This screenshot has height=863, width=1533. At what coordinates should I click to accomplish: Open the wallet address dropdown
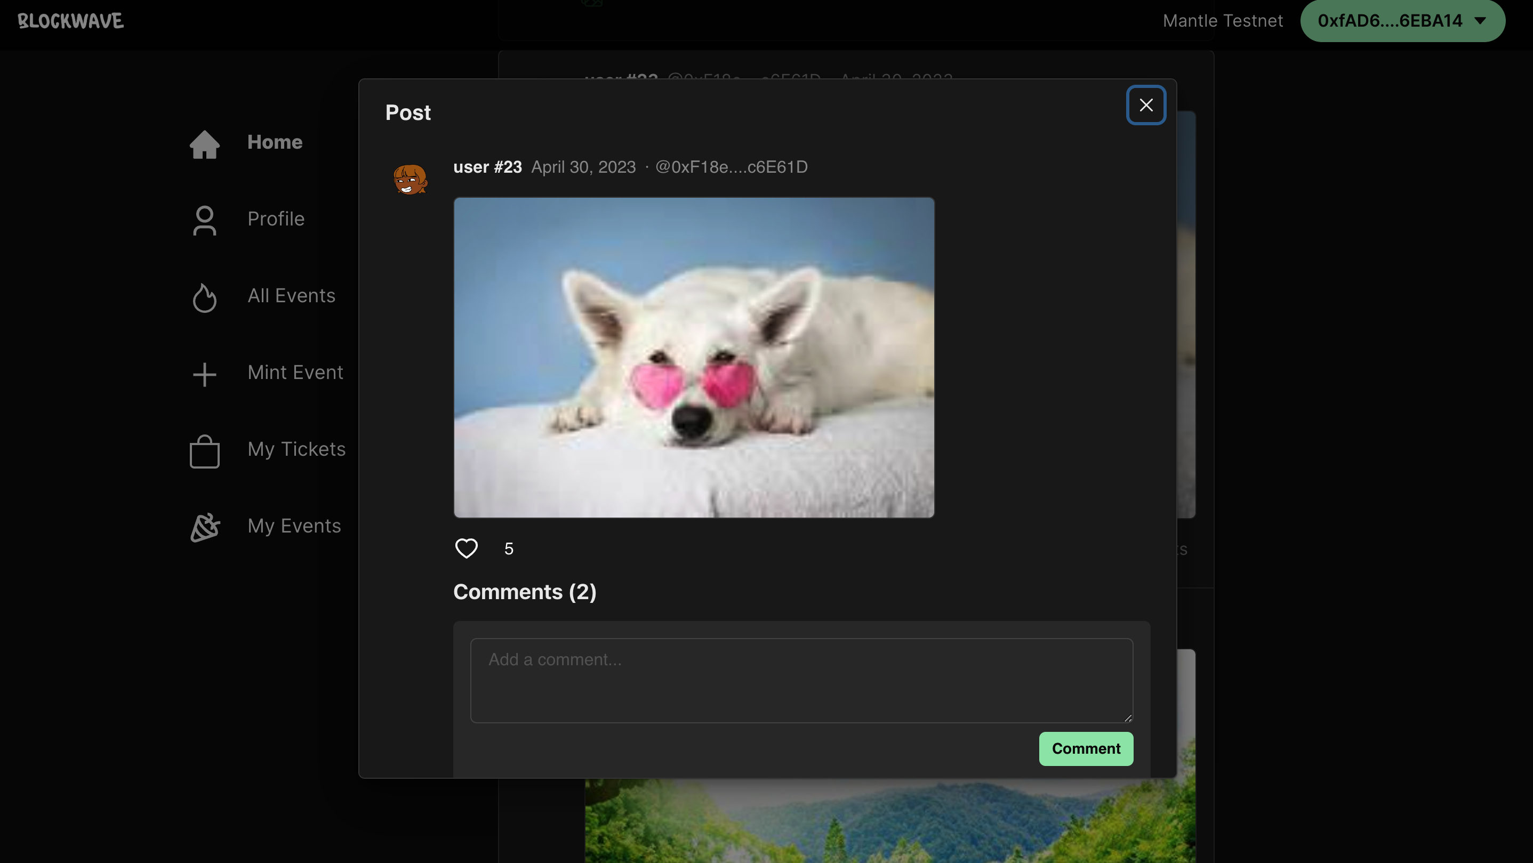click(1389, 21)
